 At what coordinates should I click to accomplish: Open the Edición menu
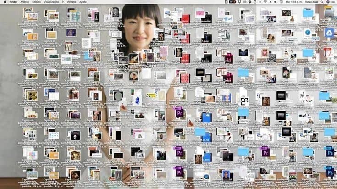[x=36, y=2]
